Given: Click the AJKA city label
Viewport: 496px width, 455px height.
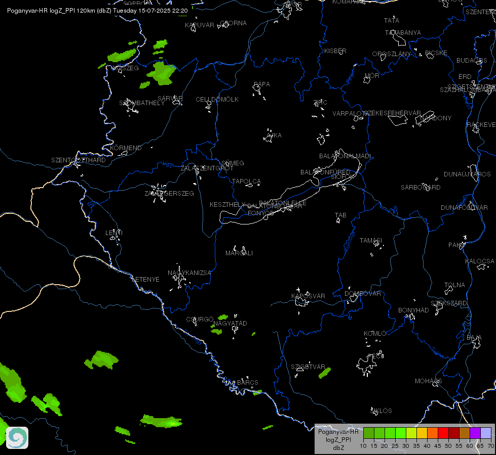Looking at the screenshot, I should [274, 135].
